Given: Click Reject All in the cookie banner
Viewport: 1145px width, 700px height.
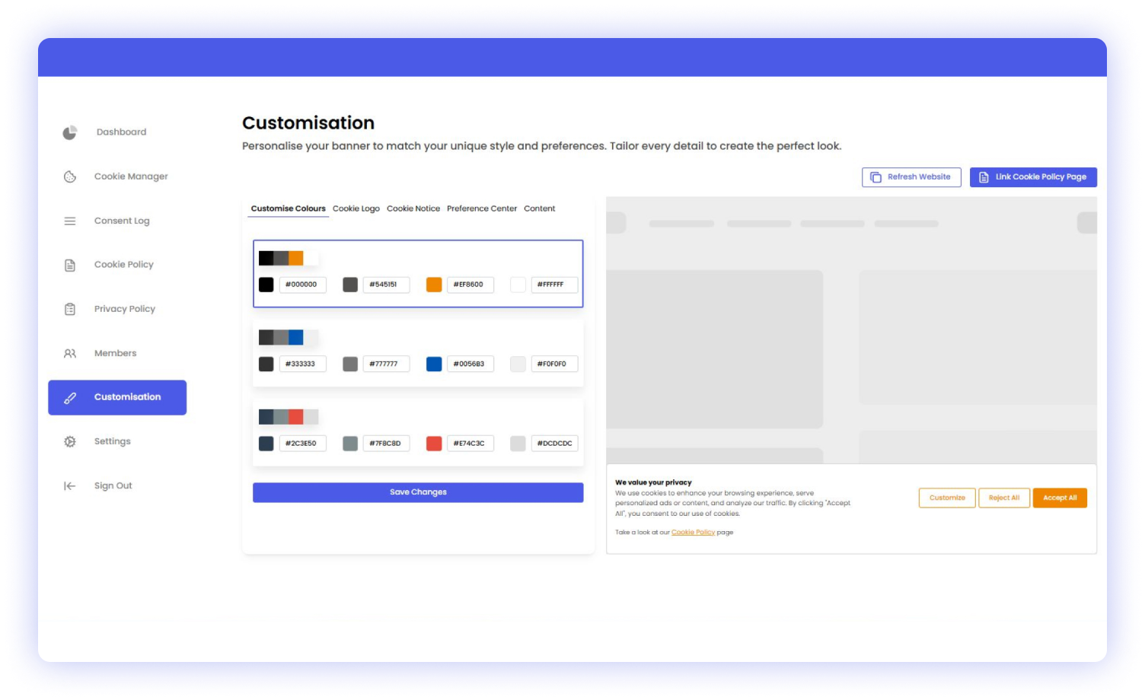Looking at the screenshot, I should click(x=1004, y=498).
